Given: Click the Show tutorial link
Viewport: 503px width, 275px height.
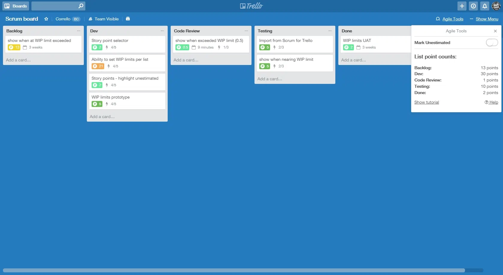Looking at the screenshot, I should tap(426, 102).
